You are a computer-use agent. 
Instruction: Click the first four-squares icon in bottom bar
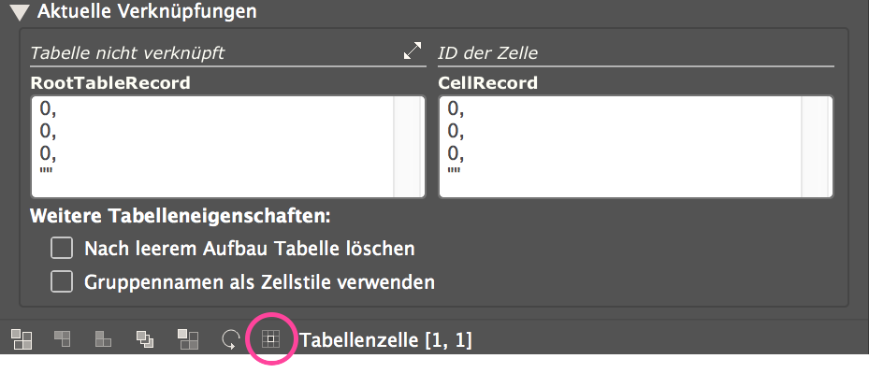pyautogui.click(x=22, y=339)
